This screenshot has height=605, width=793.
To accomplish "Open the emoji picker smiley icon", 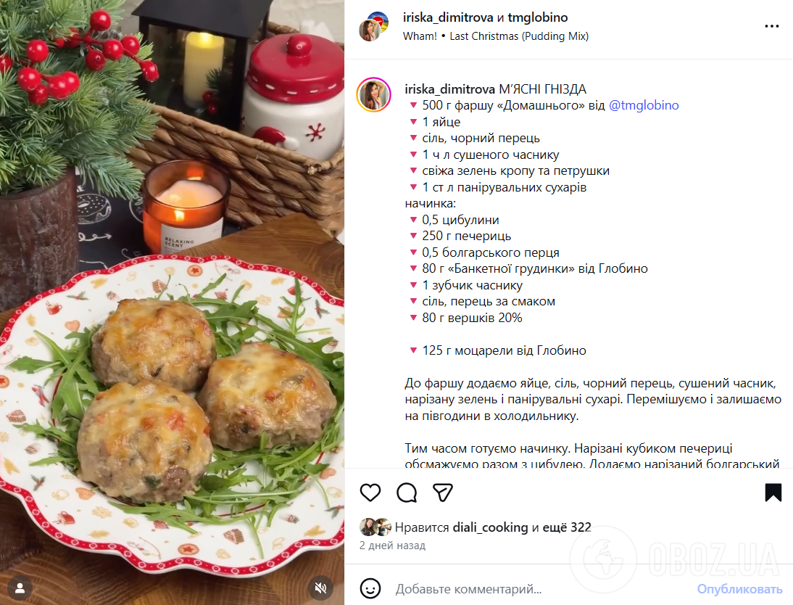I will (x=370, y=589).
